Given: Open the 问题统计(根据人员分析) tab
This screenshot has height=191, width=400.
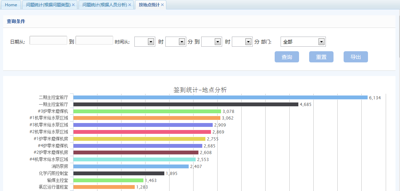Looking at the screenshot, I should click(104, 5).
